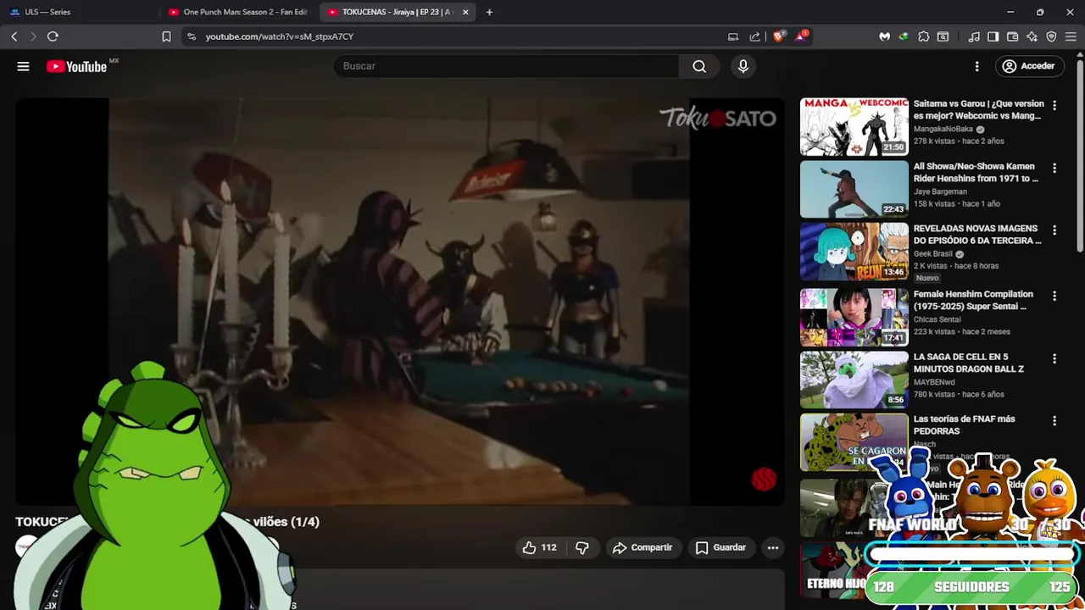
Task: Open options for REVELADAS NOVAS IMAGENS video
Action: click(1054, 230)
